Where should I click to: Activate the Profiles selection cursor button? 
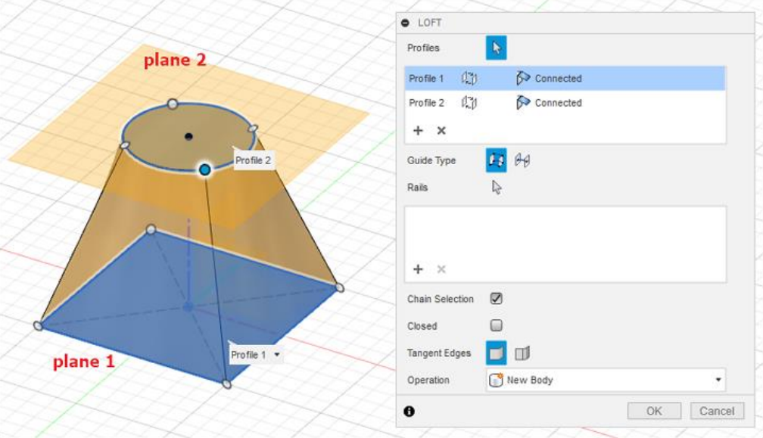click(x=496, y=48)
